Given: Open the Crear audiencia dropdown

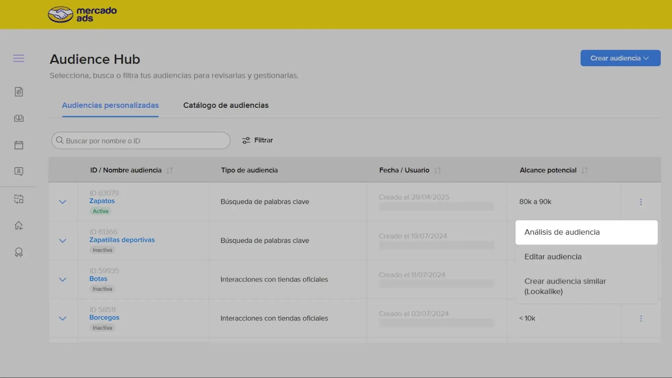Looking at the screenshot, I should pyautogui.click(x=620, y=58).
